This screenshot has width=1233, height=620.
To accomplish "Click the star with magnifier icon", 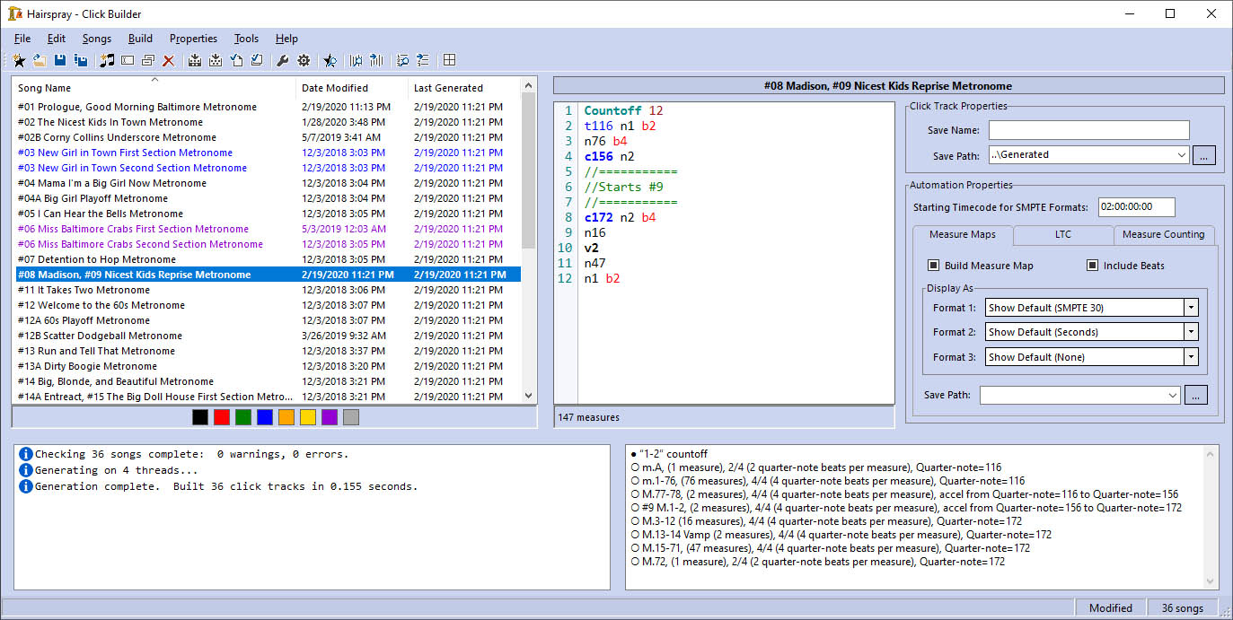I will (330, 60).
